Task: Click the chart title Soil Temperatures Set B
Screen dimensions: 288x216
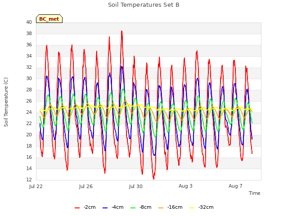Action: pos(144,5)
